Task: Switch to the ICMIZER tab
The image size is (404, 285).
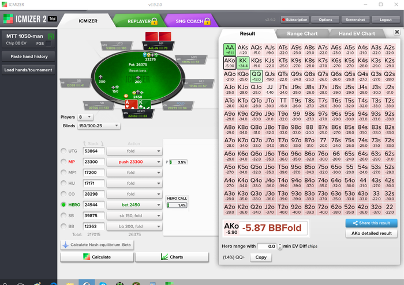Action: pyautogui.click(x=88, y=21)
